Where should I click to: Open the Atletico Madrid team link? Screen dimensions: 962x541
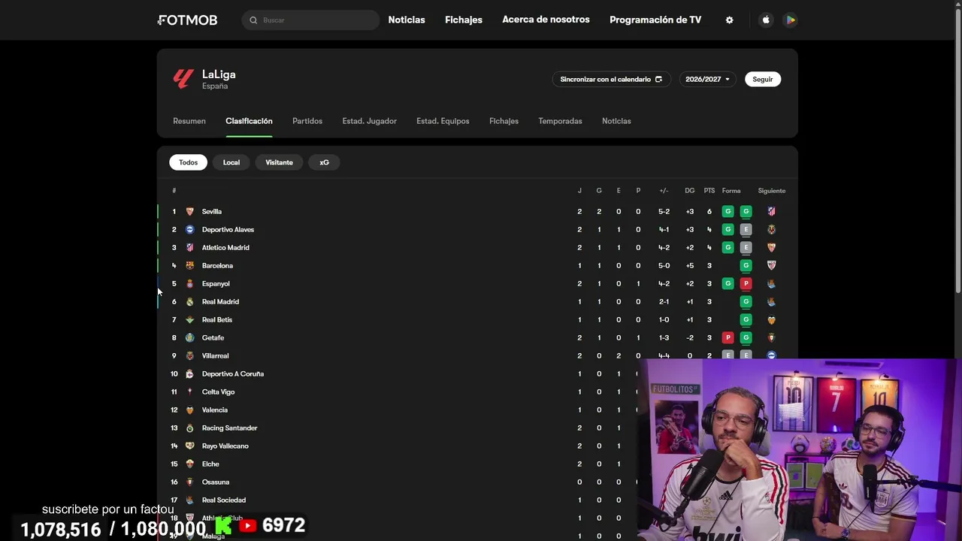tap(225, 247)
